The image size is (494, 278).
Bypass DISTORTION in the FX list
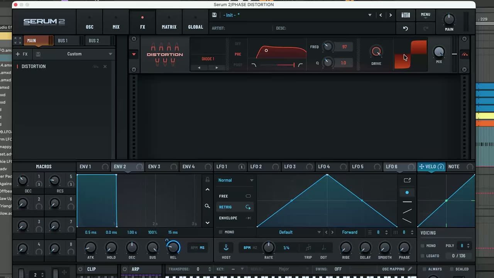coord(95,66)
